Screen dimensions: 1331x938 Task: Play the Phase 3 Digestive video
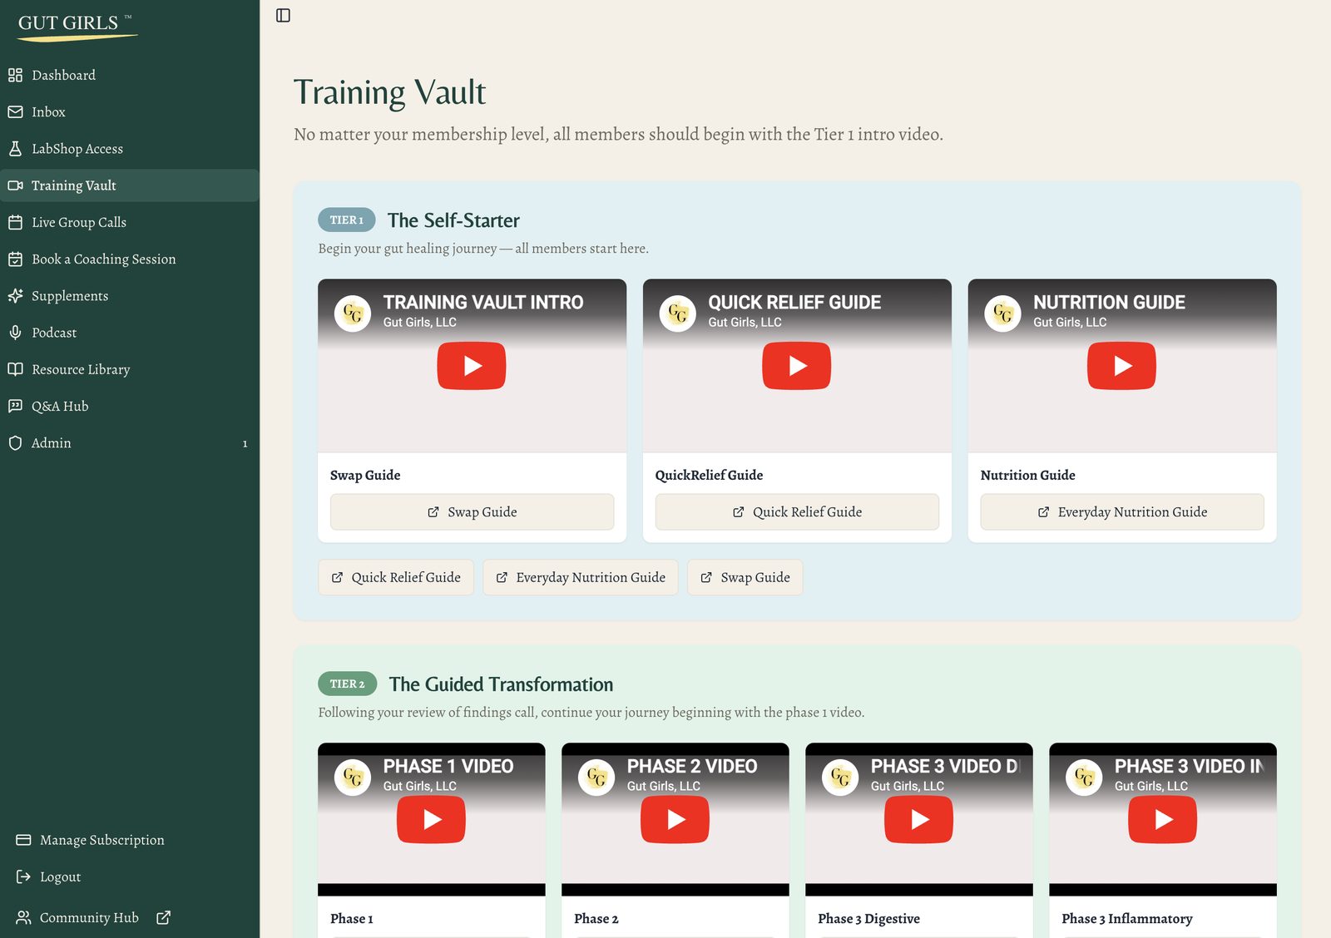[x=918, y=820]
